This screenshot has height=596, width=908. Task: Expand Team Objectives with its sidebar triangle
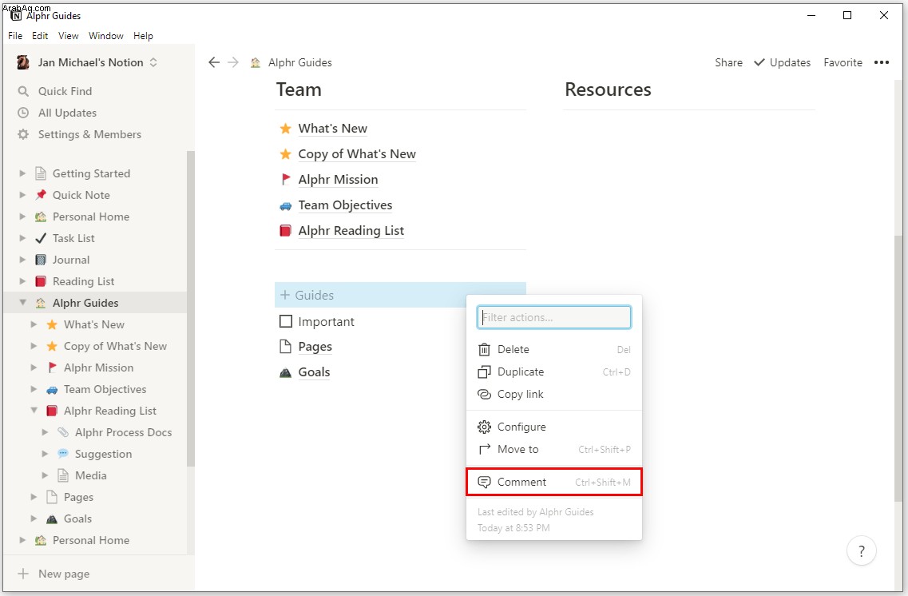pos(34,389)
